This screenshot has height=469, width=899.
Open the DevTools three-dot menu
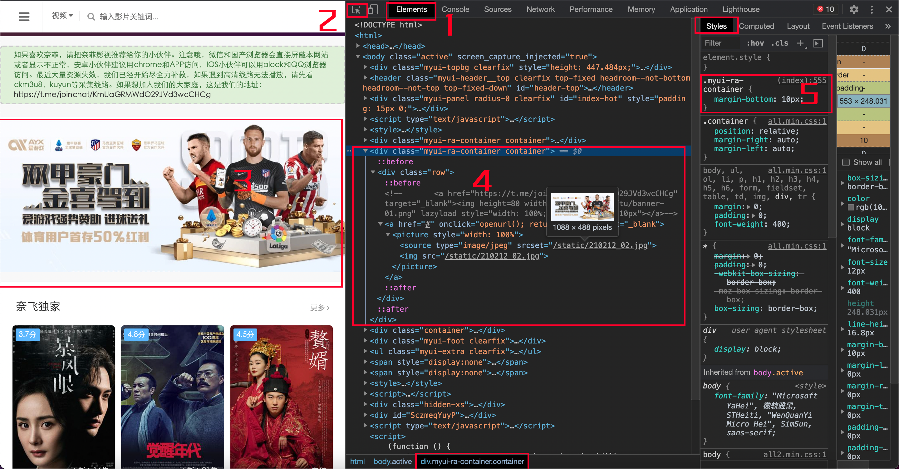pyautogui.click(x=872, y=9)
